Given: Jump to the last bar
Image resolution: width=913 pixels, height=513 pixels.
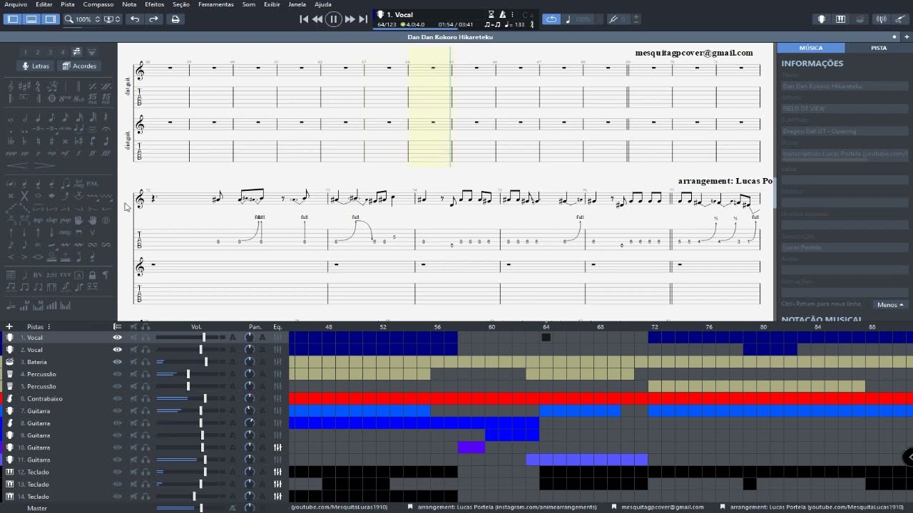Looking at the screenshot, I should click(x=363, y=19).
